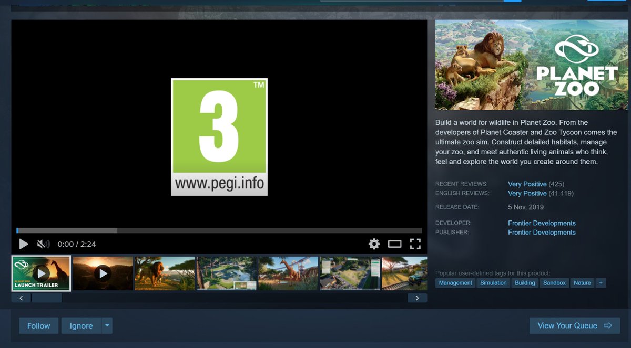This screenshot has width=631, height=348.
Task: Select the Simulation tag
Action: [493, 283]
